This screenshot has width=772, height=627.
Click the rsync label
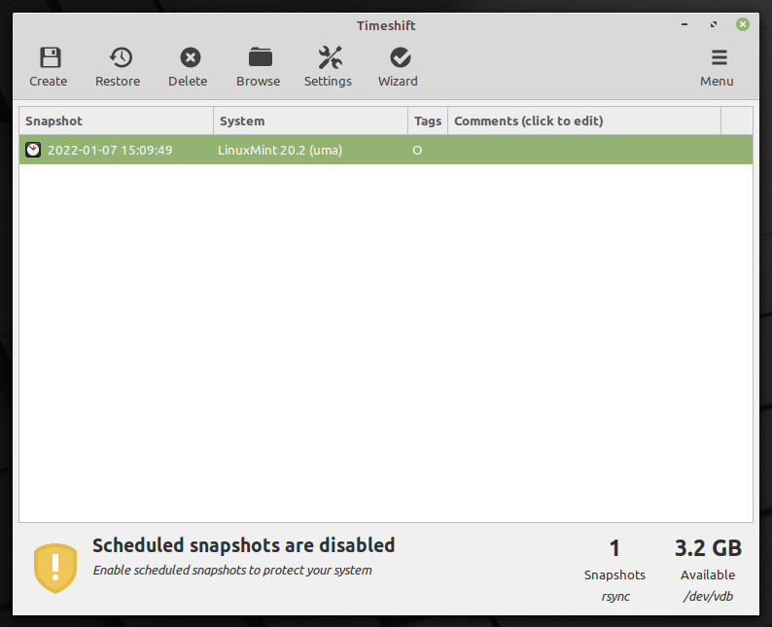(614, 597)
